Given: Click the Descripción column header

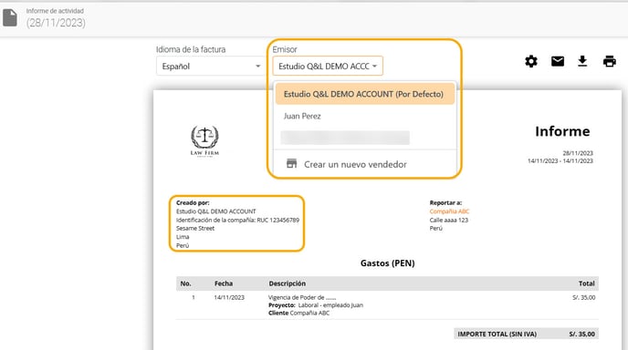Looking at the screenshot, I should pos(288,283).
